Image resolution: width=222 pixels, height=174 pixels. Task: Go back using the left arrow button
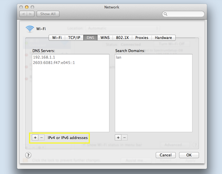[23, 14]
